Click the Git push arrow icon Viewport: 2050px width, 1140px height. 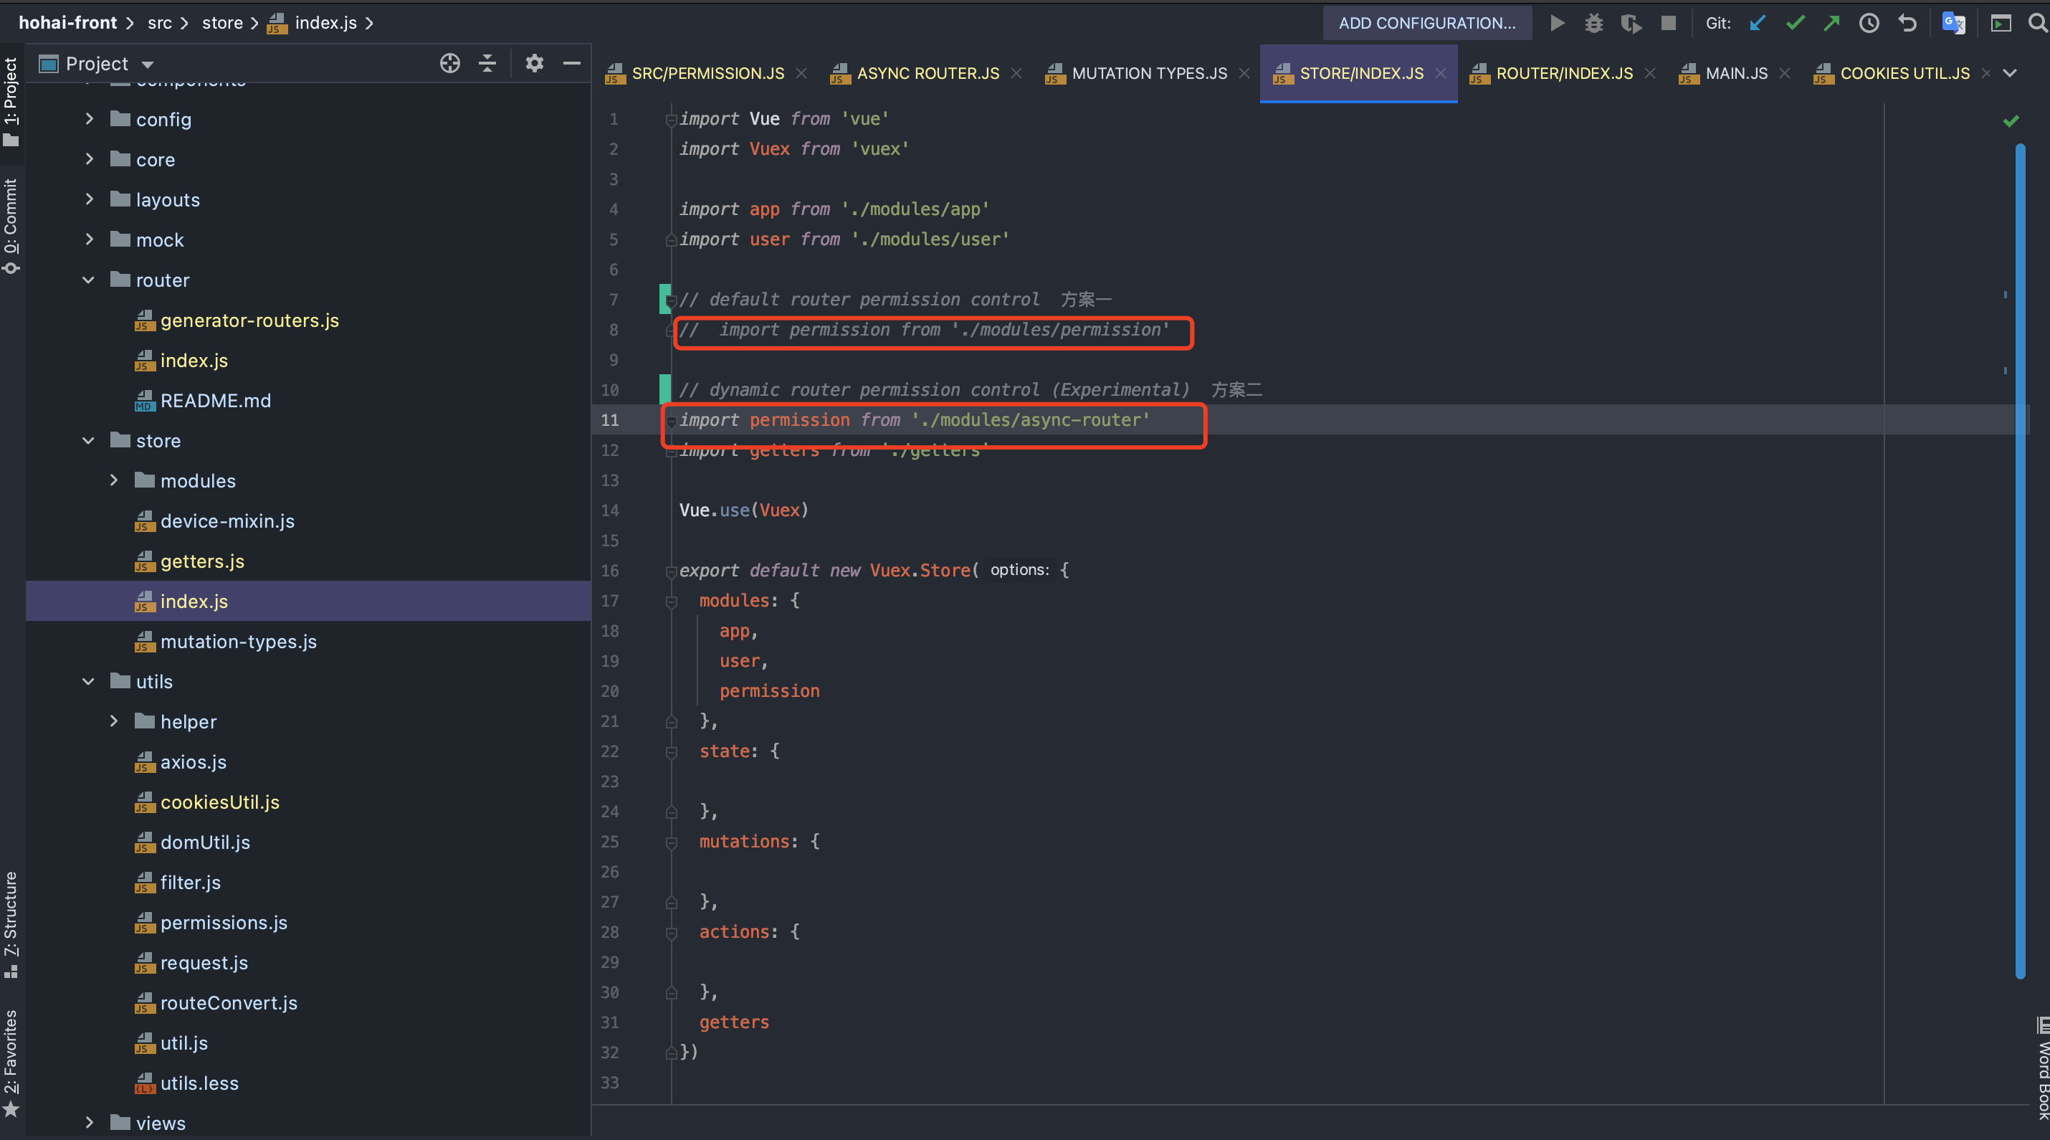(x=1832, y=23)
